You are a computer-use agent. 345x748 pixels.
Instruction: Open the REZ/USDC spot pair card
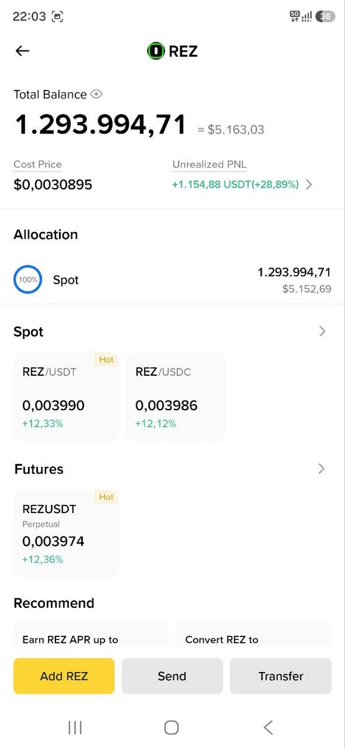click(x=176, y=396)
